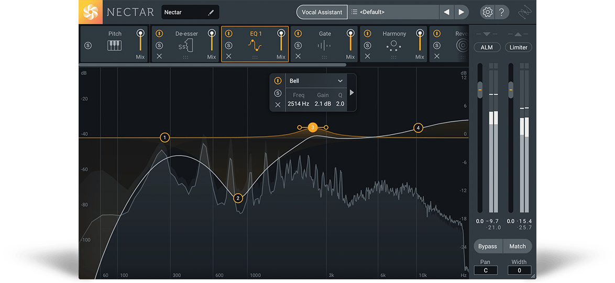Open help with the question mark icon

(x=501, y=12)
